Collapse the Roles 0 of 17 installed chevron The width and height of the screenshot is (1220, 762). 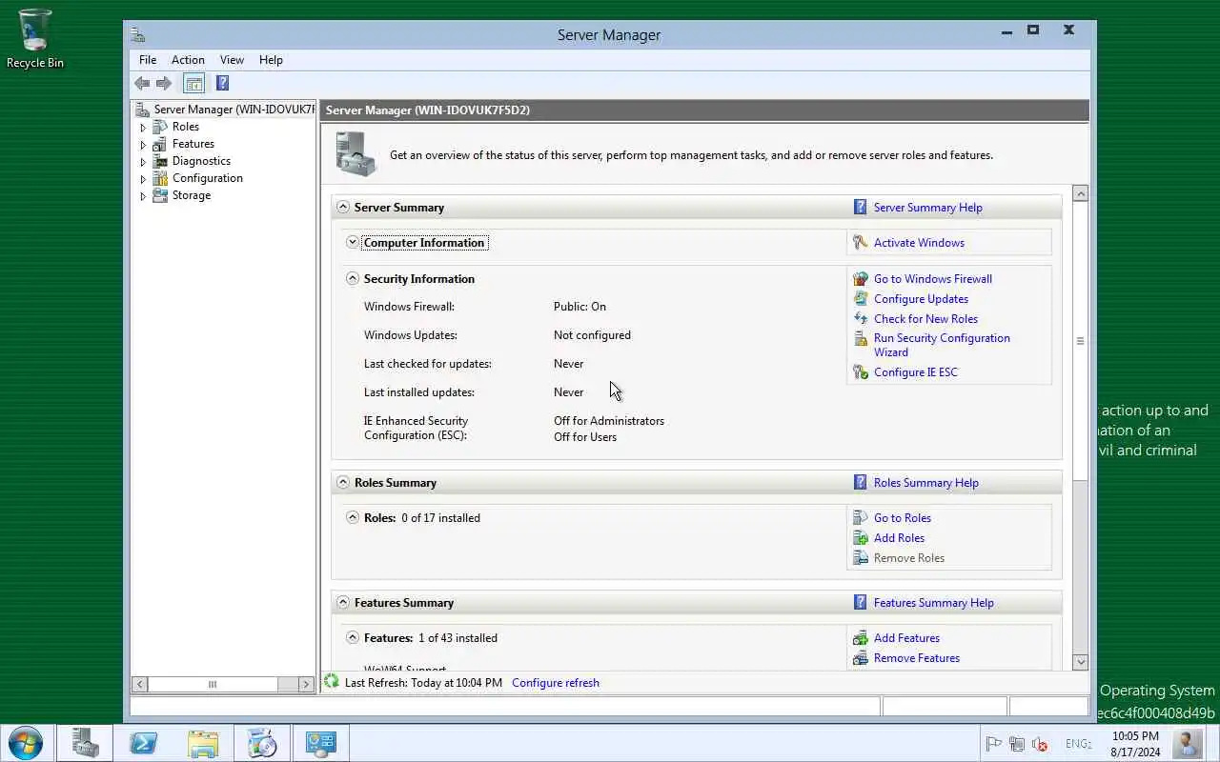353,517
